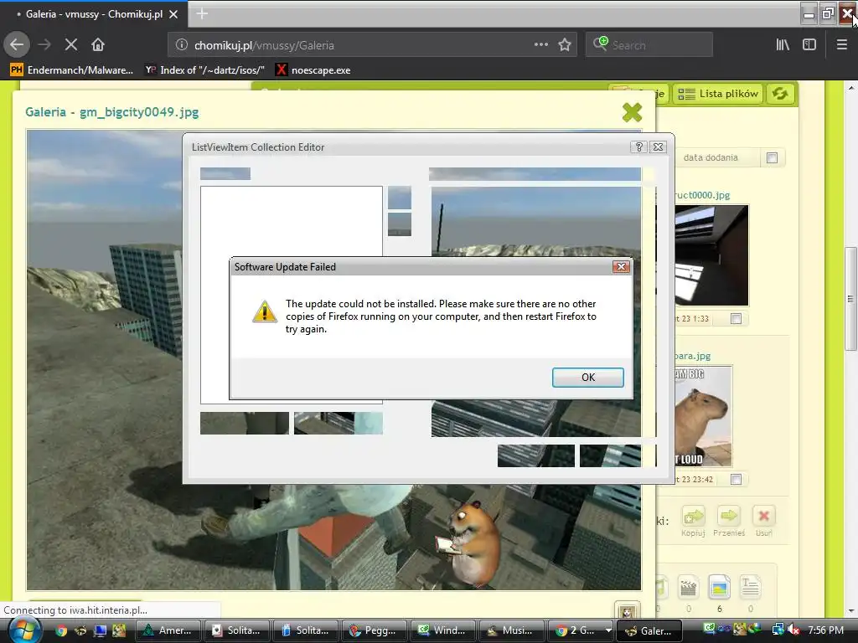Open the ruct0000.jpg thumbnail
858x643 pixels.
(711, 255)
